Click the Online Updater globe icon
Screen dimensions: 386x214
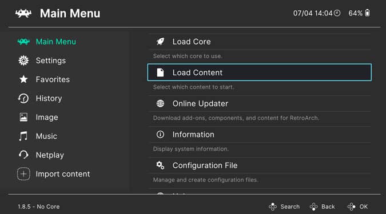point(160,103)
